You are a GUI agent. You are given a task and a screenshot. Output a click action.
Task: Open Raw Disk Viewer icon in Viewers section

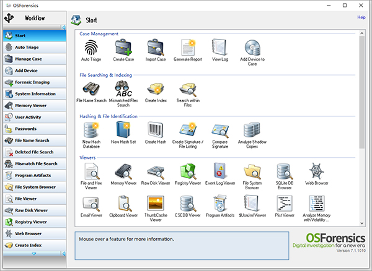click(156, 172)
